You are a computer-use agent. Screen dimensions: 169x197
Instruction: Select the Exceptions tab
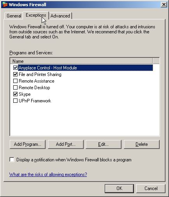pyautogui.click(x=36, y=15)
